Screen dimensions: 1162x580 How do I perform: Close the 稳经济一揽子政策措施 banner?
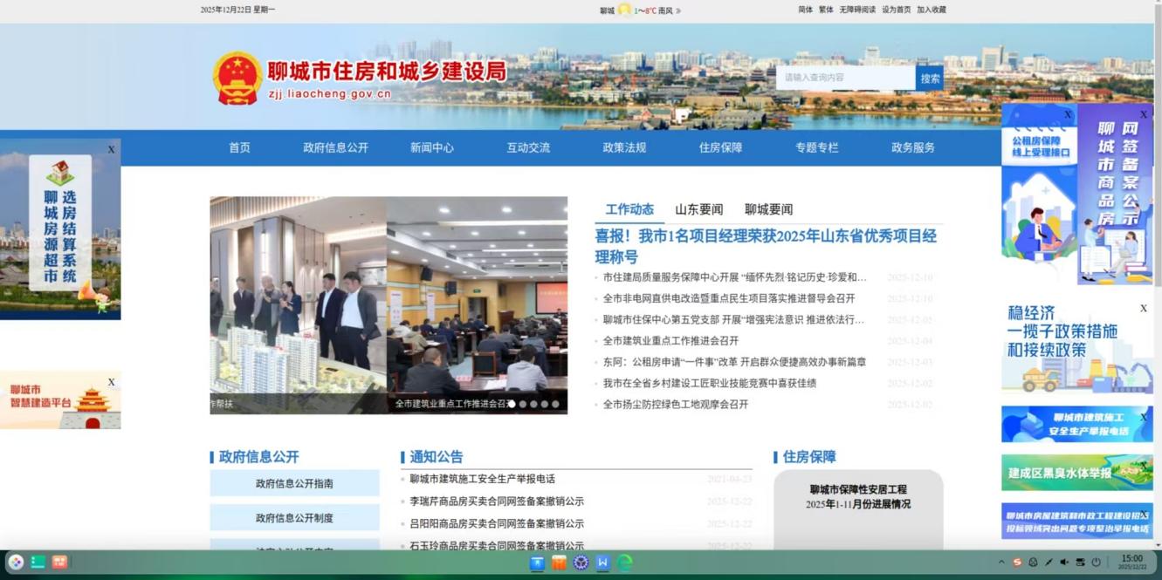(x=1143, y=308)
